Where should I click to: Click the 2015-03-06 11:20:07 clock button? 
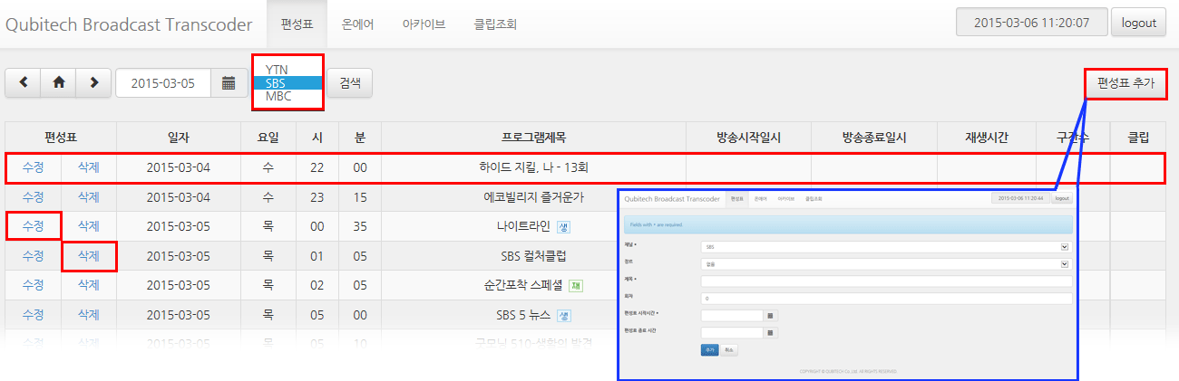[1031, 23]
